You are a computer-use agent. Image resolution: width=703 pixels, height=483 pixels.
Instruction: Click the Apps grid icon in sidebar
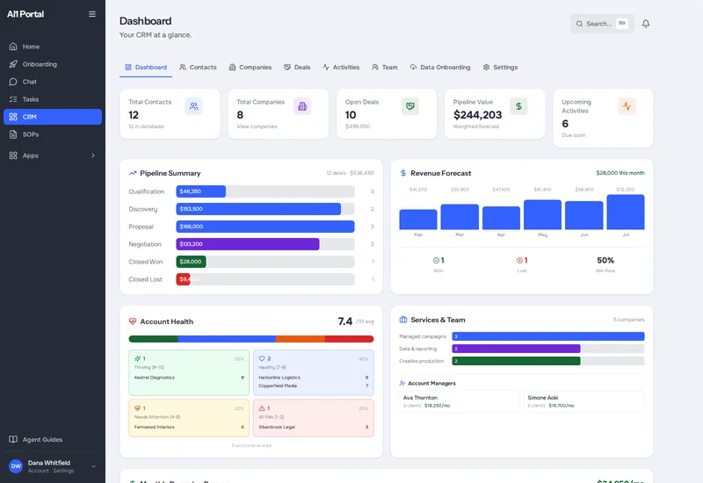coord(13,155)
